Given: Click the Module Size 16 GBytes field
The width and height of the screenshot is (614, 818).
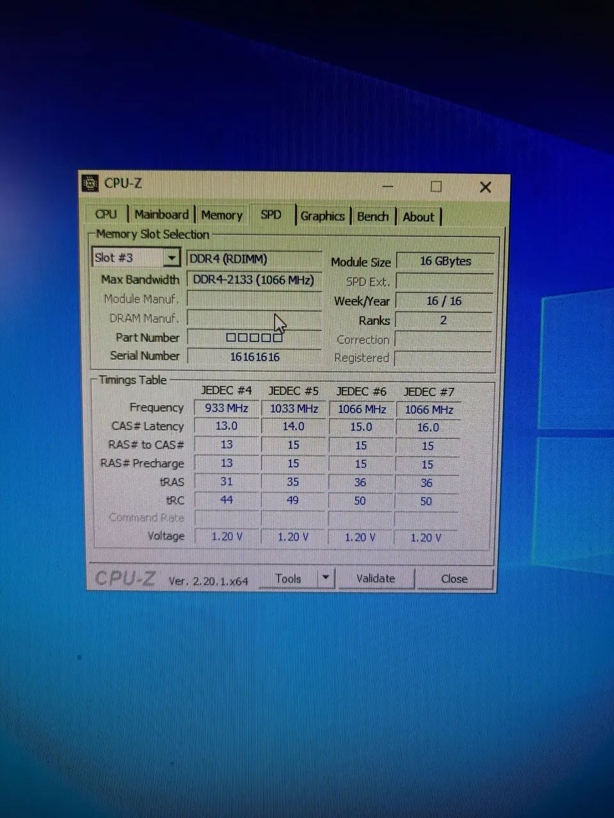Looking at the screenshot, I should tap(445, 261).
